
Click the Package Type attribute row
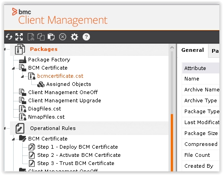[x=201, y=111]
